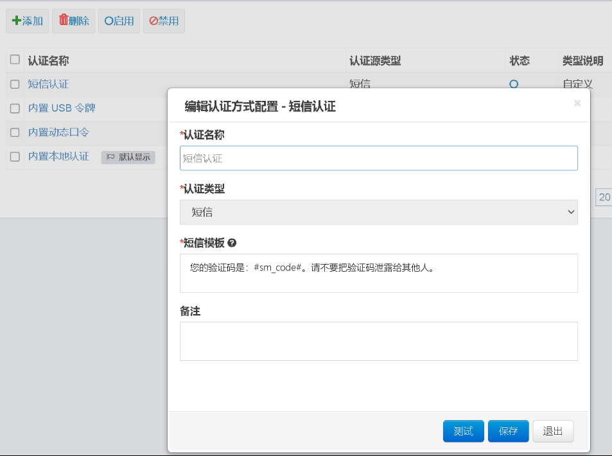Save the configuration with 保存
This screenshot has height=456, width=612.
(x=508, y=432)
